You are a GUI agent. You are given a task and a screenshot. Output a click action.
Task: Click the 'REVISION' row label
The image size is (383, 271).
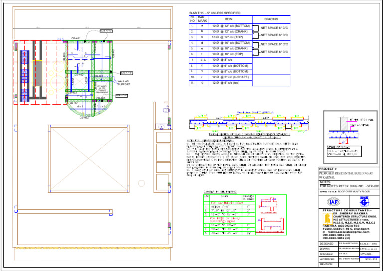[x=326, y=264]
